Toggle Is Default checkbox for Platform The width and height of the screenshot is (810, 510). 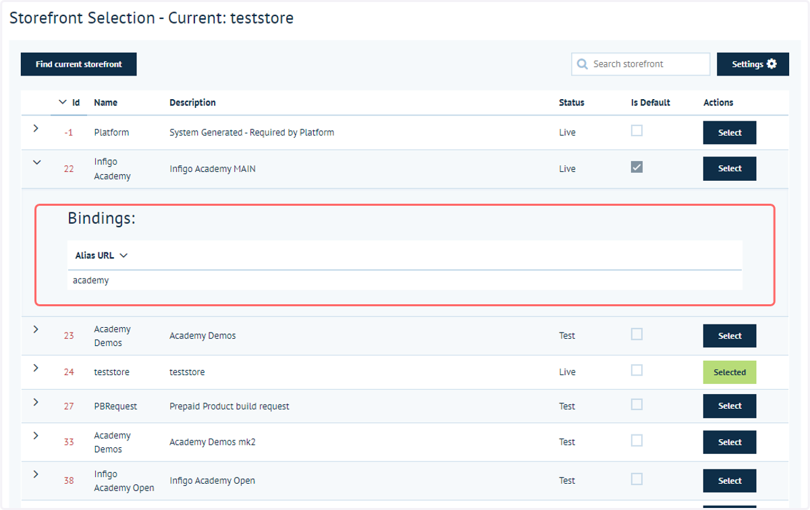pyautogui.click(x=637, y=131)
